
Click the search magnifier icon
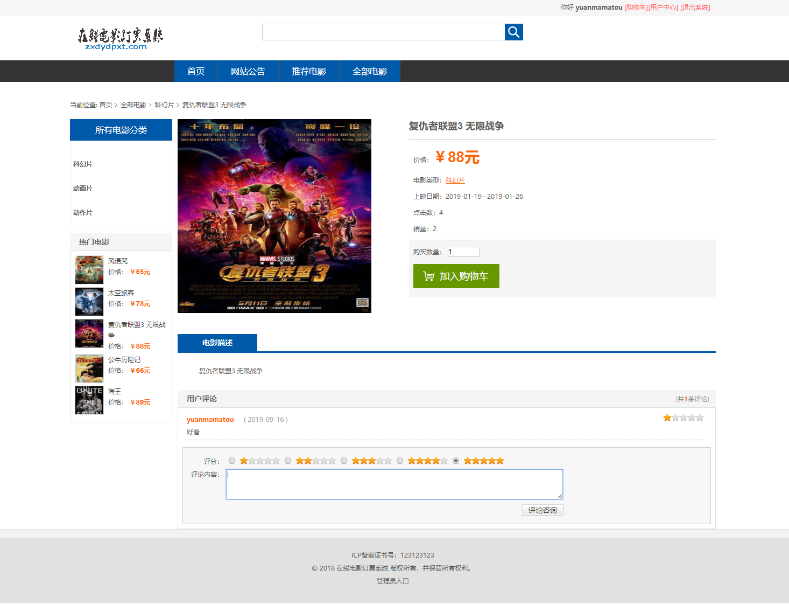513,32
